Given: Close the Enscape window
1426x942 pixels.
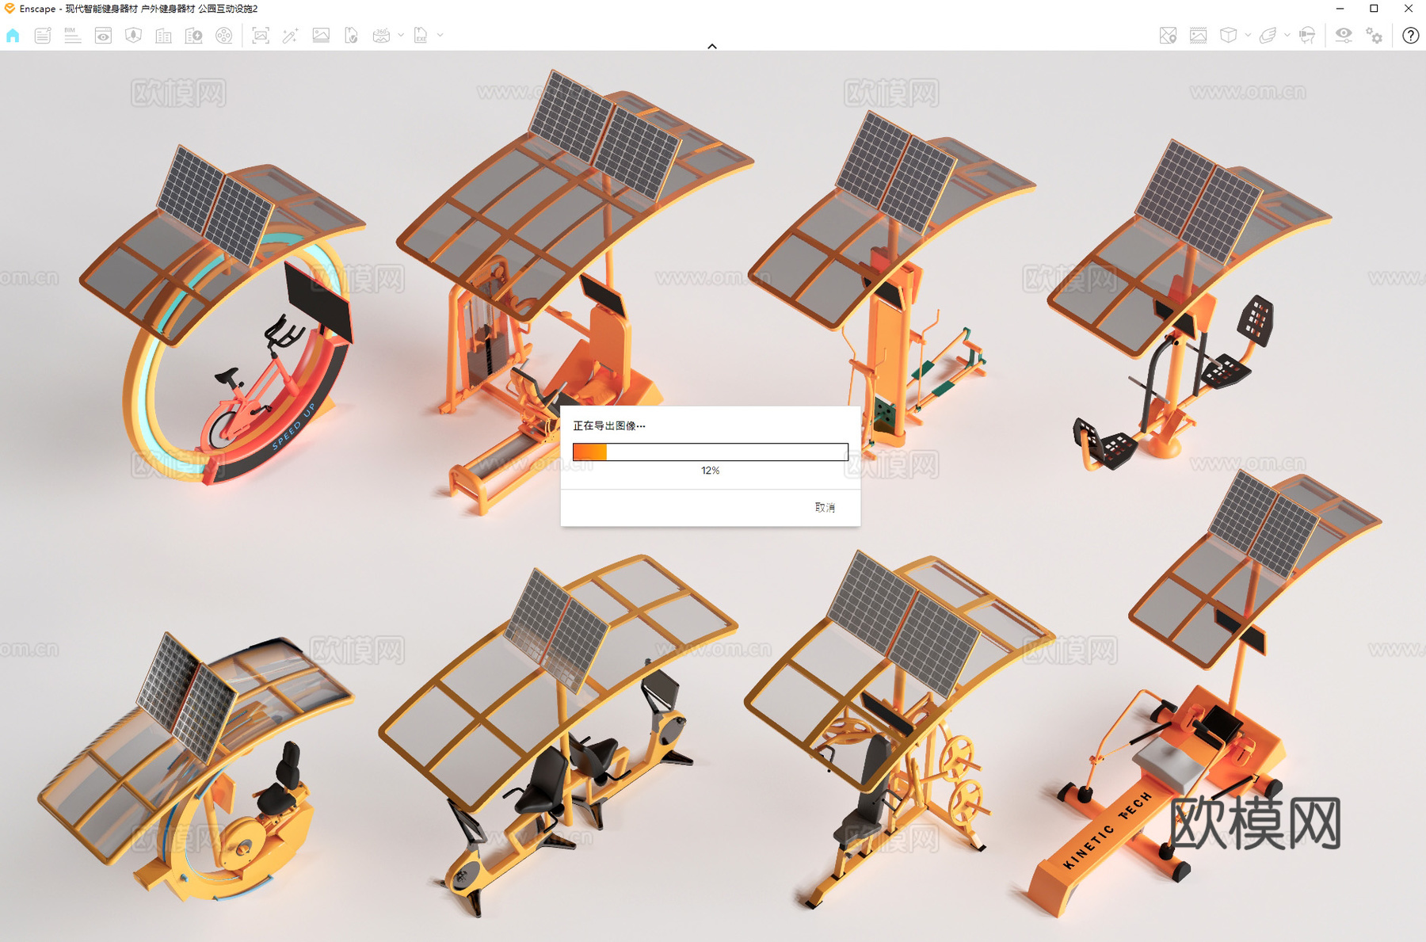Looking at the screenshot, I should [x=1409, y=9].
